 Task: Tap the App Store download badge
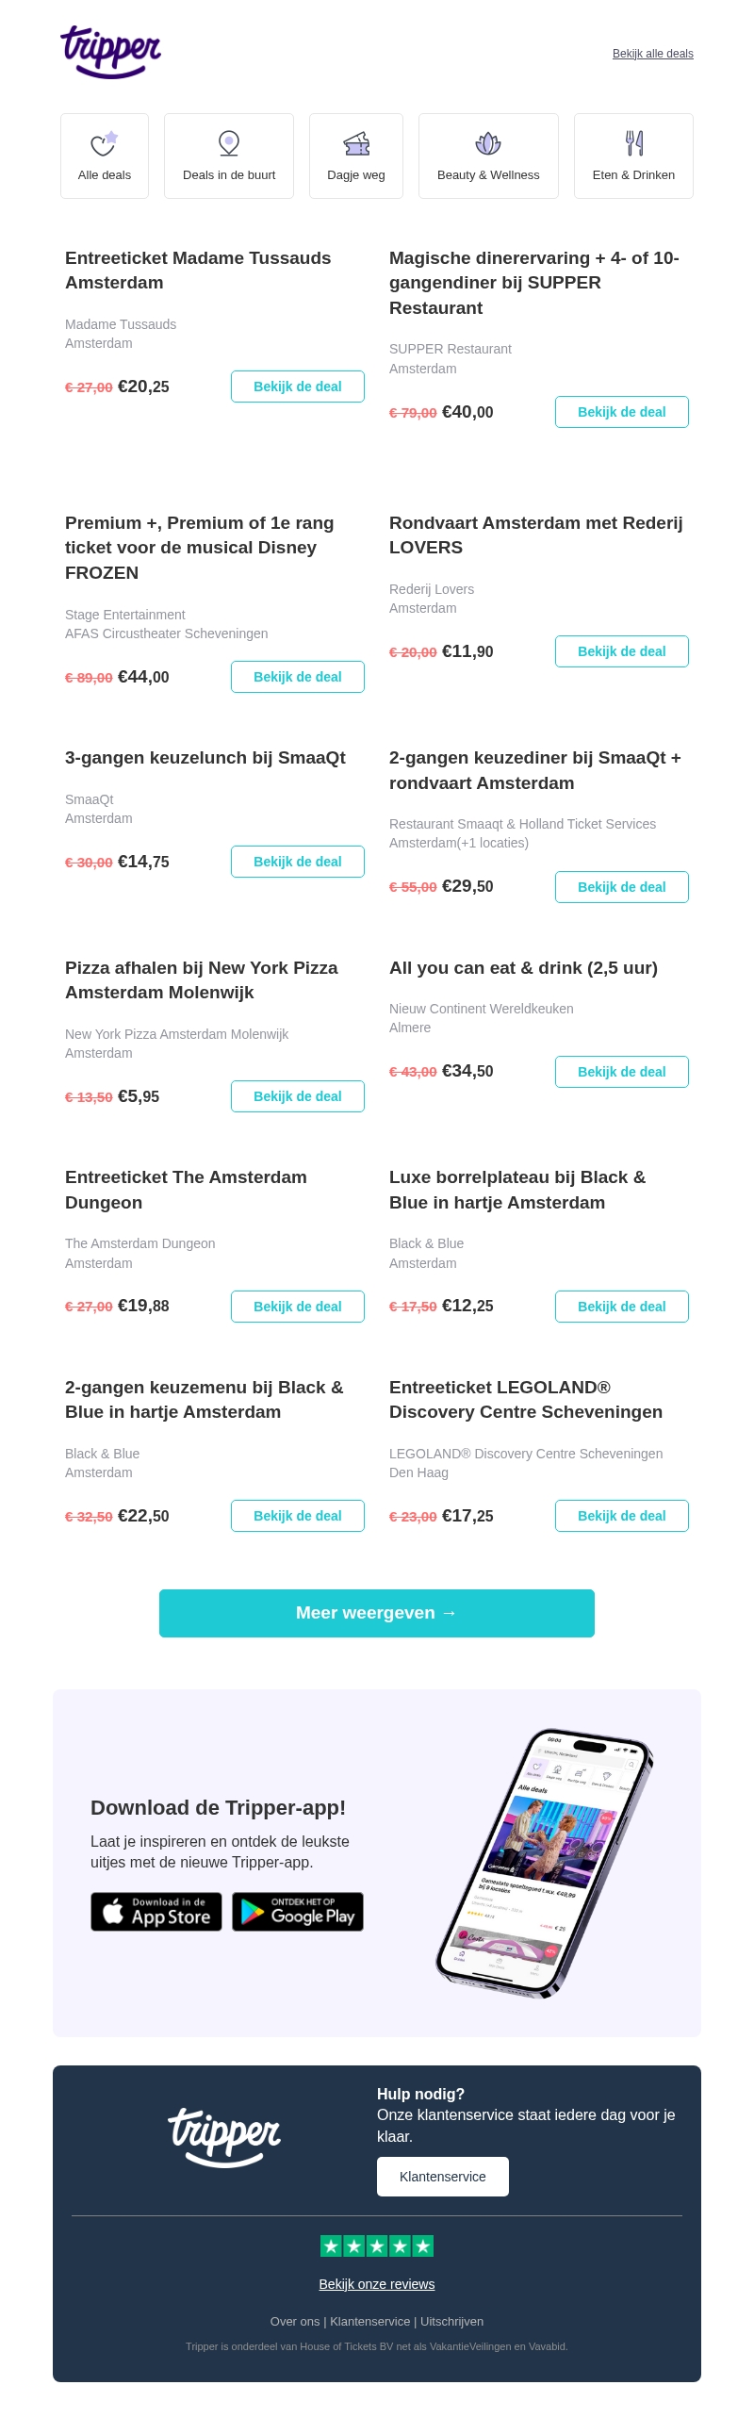pos(156,1912)
